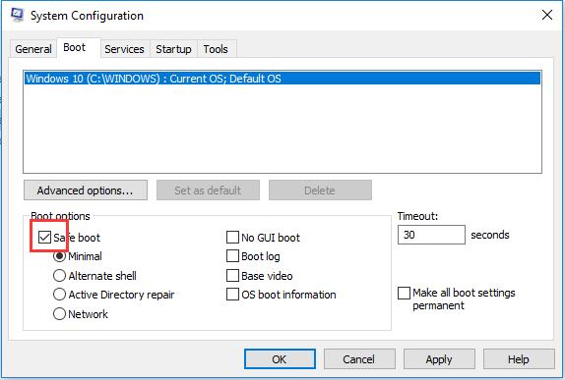Image resolution: width=565 pixels, height=380 pixels.
Task: Click the System Configuration title bar icon
Action: (17, 15)
